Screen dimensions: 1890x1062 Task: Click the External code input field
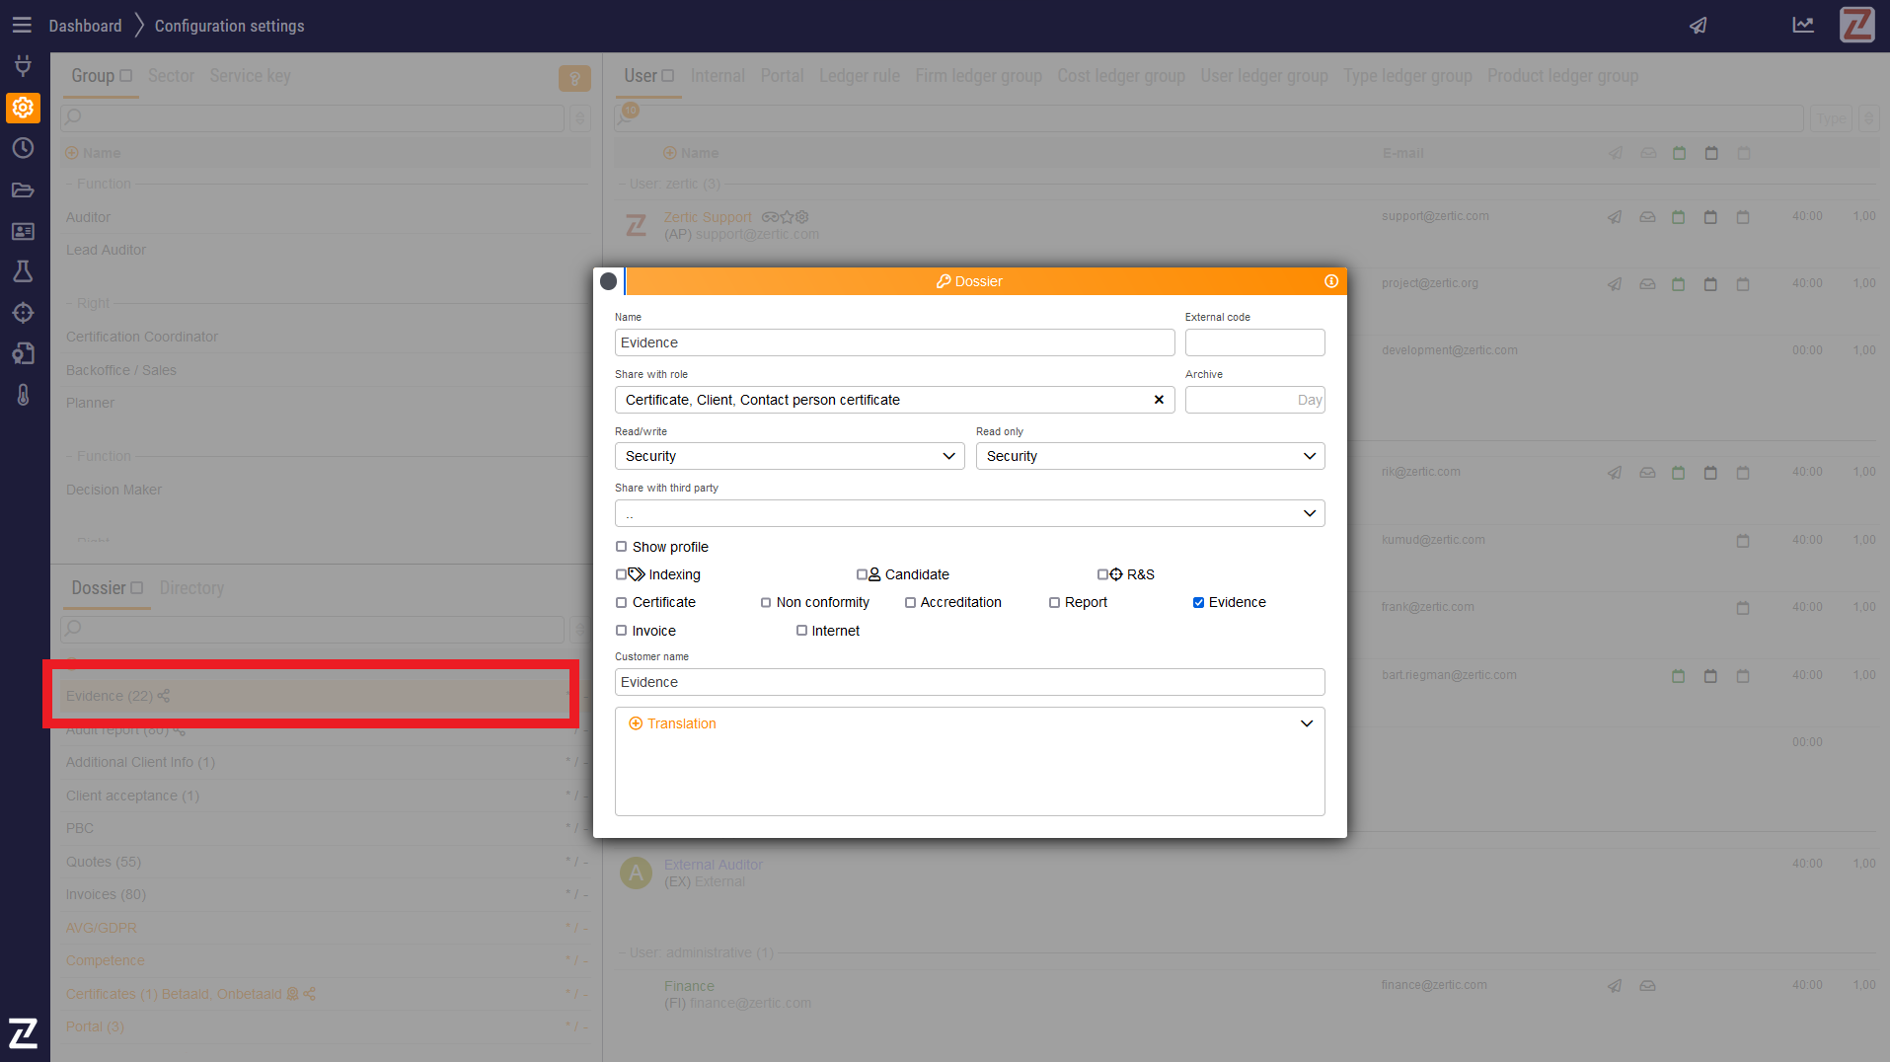click(1254, 342)
